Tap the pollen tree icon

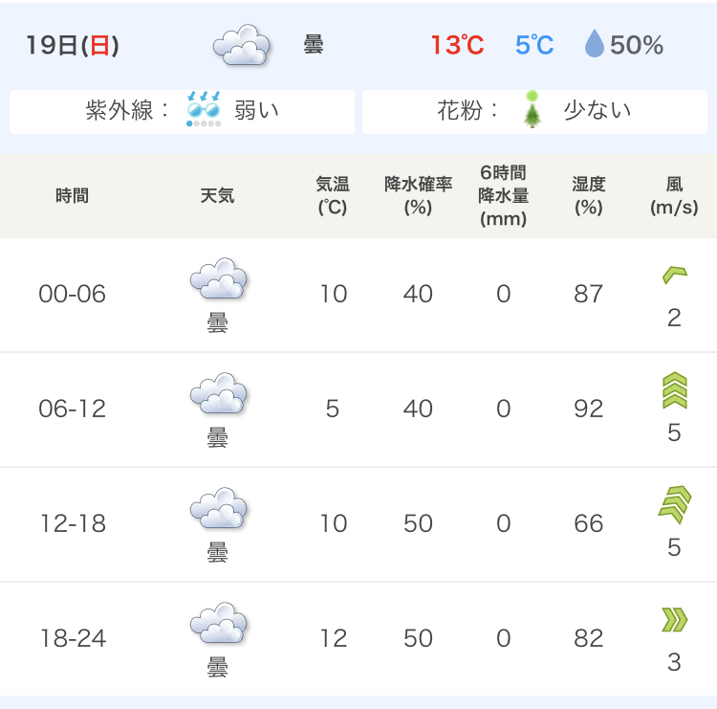(x=532, y=110)
